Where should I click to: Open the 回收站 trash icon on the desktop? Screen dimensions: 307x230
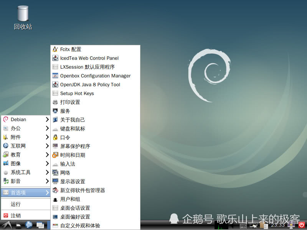(x=23, y=18)
